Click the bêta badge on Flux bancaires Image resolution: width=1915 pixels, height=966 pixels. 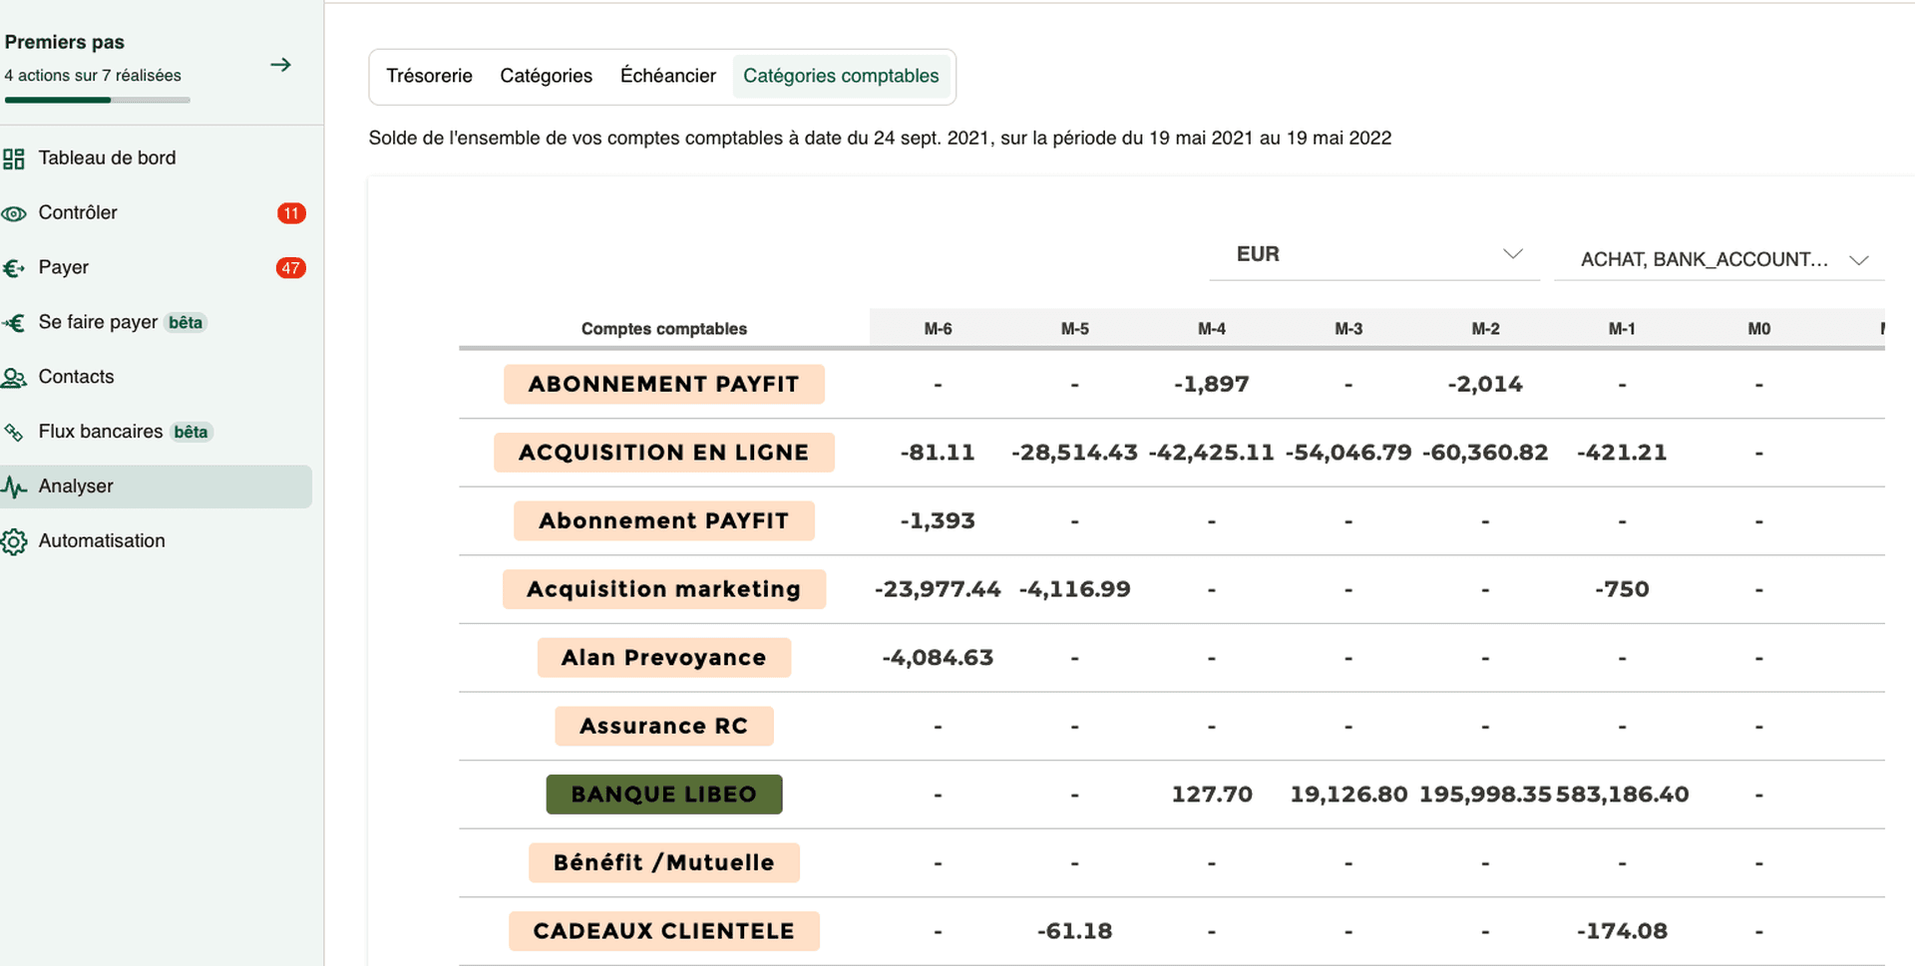pyautogui.click(x=191, y=433)
